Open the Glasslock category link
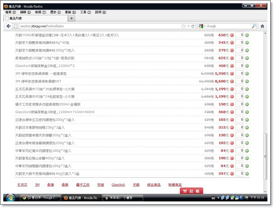This screenshot has width=274, height=208. (x=118, y=185)
